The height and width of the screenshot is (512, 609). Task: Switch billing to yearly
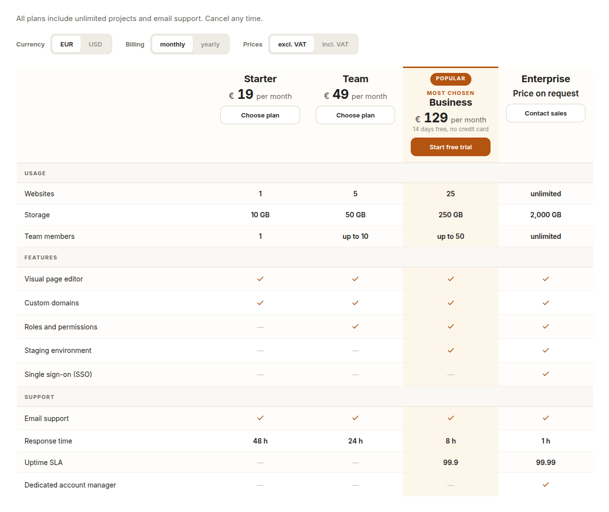(x=210, y=44)
